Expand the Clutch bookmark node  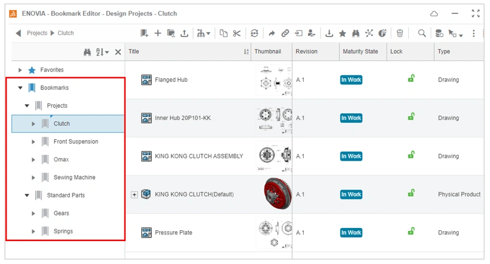point(34,124)
